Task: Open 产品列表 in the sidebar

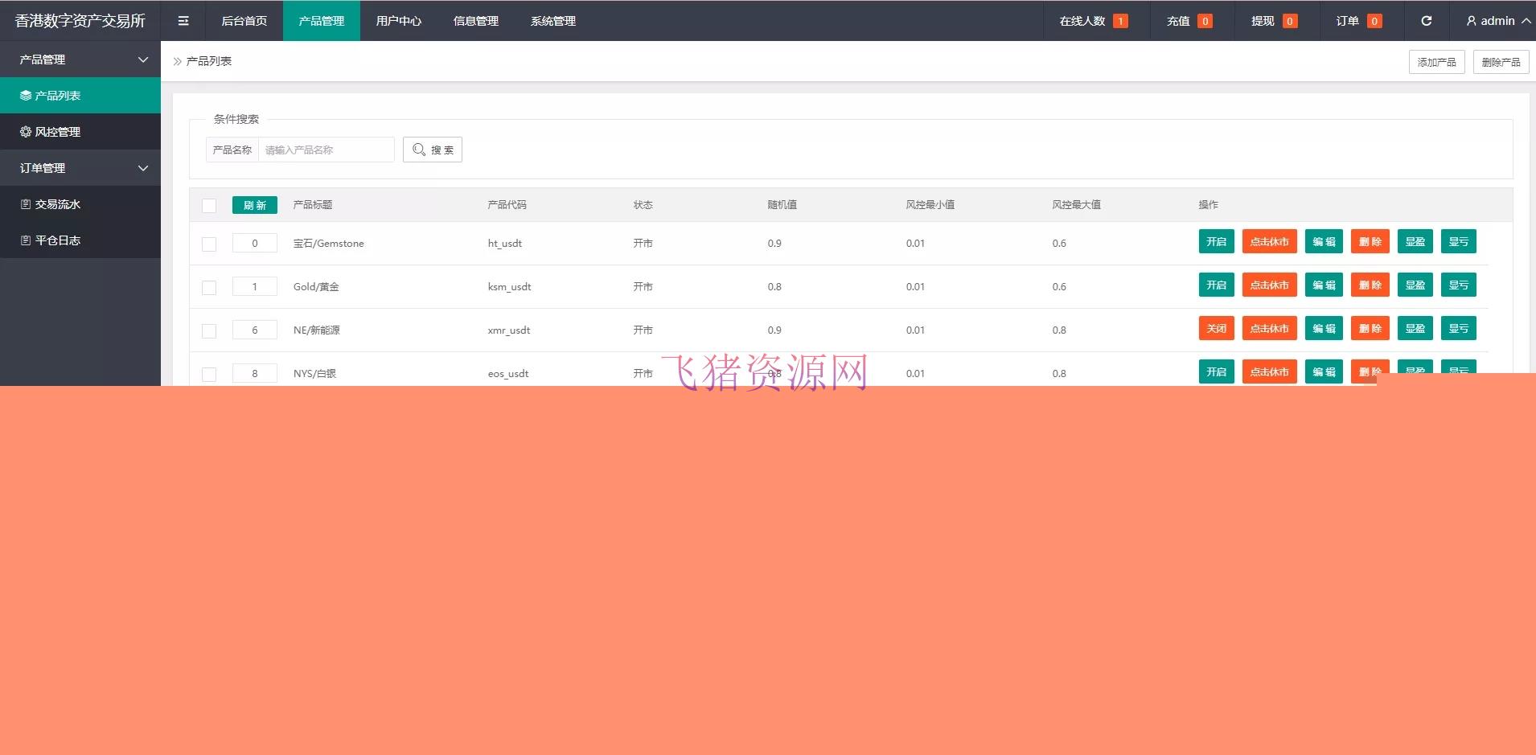Action: pos(80,96)
